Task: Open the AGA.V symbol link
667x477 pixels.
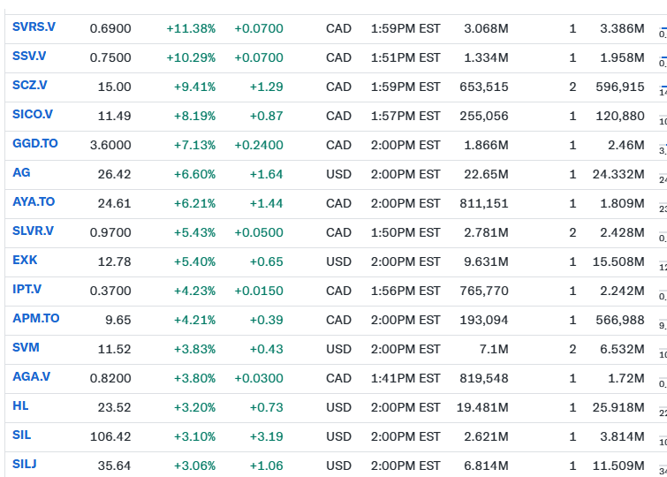Action: point(31,377)
